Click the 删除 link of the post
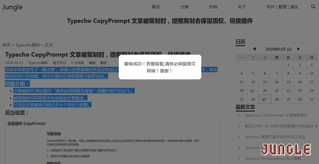This screenshot has width=319, height=164. click(x=103, y=63)
